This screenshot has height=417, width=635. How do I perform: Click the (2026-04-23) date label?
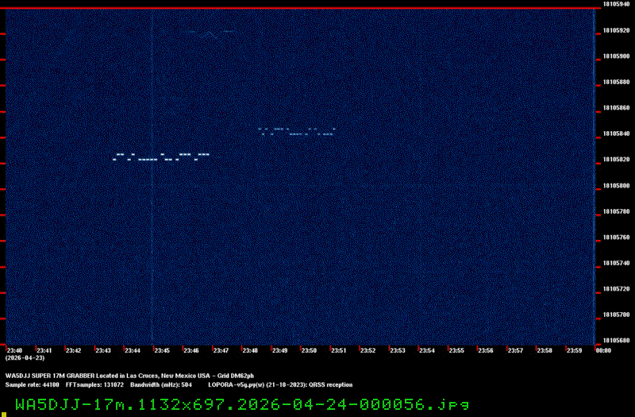click(25, 358)
